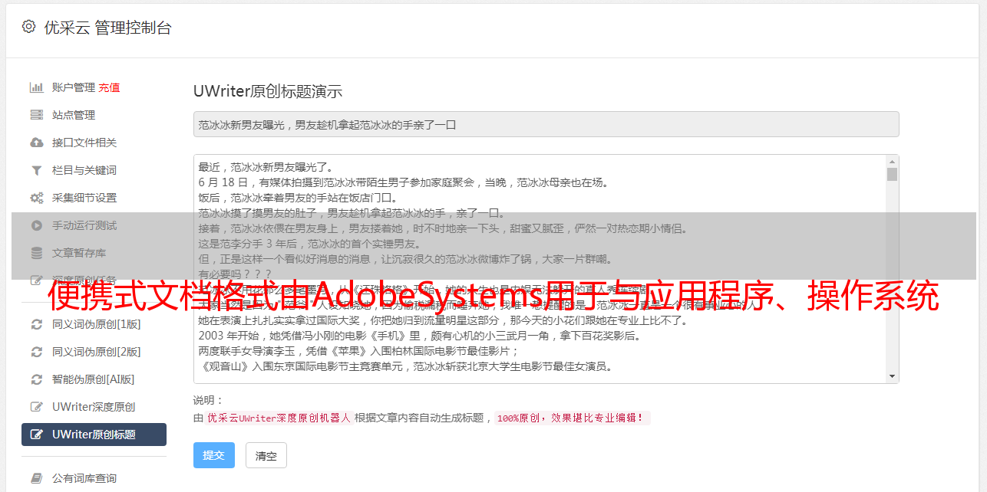The width and height of the screenshot is (987, 492).
Task: Click the cloud upload icon for 接口文件相关
Action: tap(36, 143)
